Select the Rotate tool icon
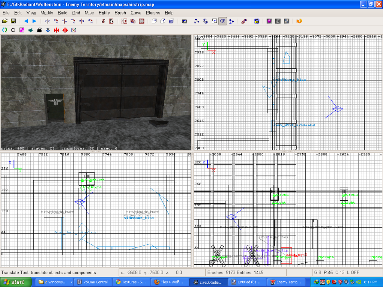Viewport: 383px width, 287px height. 205,21
